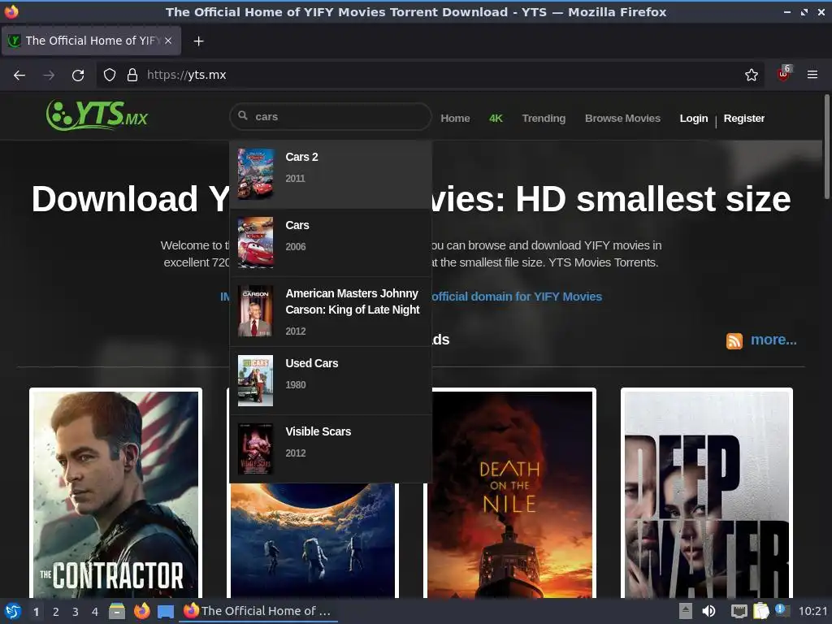Select Used Cars search suggestion
The image size is (832, 624).
pos(331,380)
